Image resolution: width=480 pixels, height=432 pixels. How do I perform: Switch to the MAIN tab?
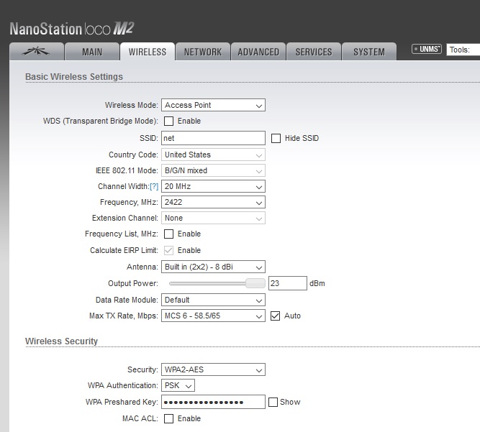click(x=92, y=52)
